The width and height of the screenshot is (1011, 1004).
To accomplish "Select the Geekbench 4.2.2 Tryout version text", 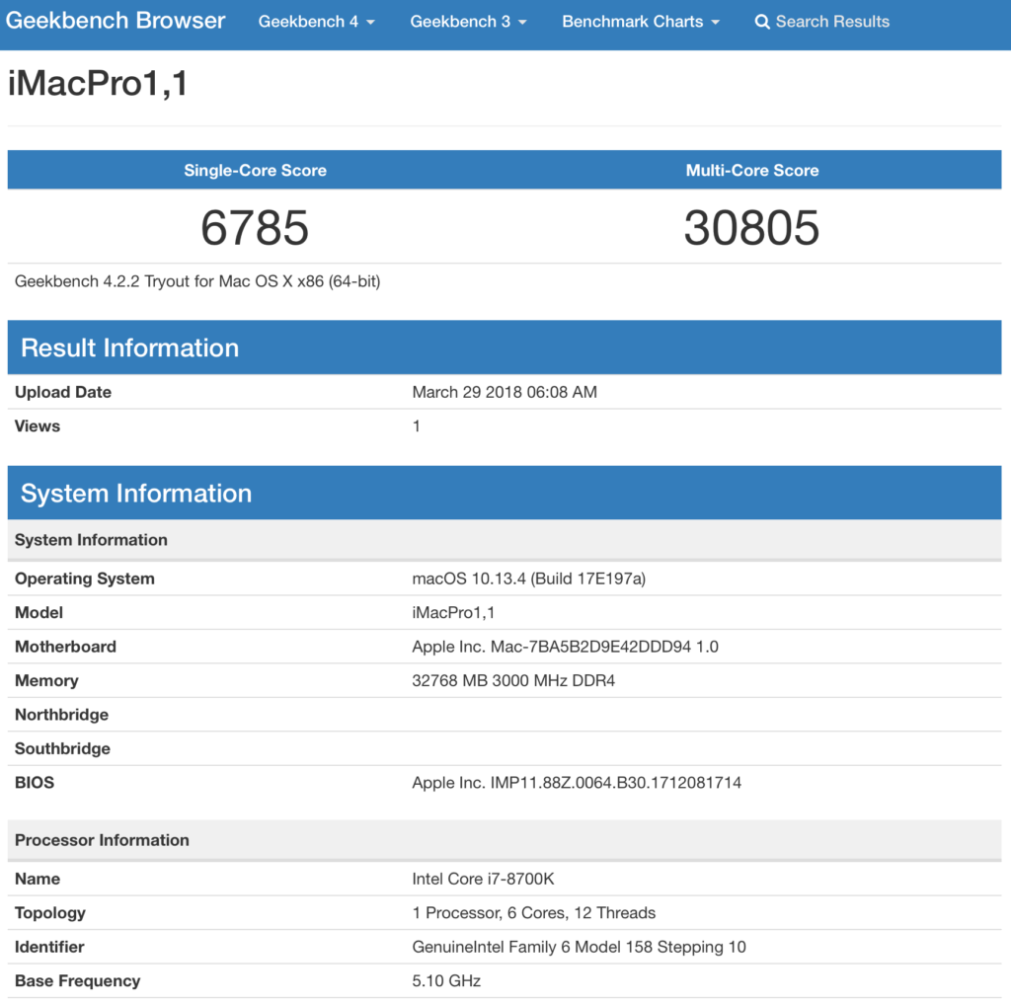I will point(197,281).
